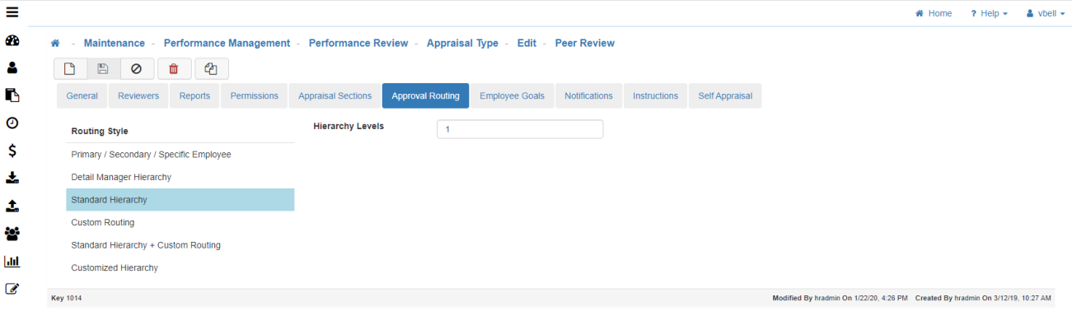This screenshot has height=325, width=1072.
Task: Open the dashboard gauge sidebar icon
Action: click(12, 40)
